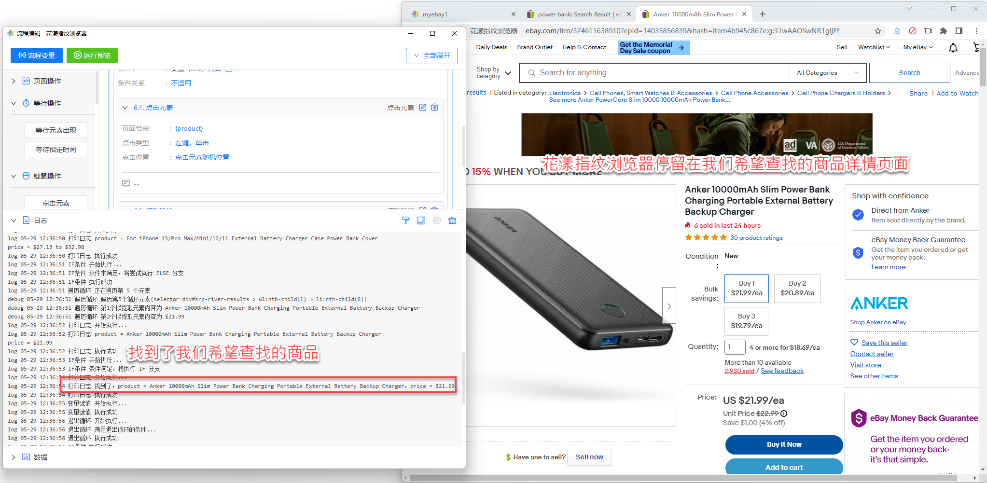The width and height of the screenshot is (987, 483).
Task: Select Buy 2 $20.89/ea option
Action: 797,288
